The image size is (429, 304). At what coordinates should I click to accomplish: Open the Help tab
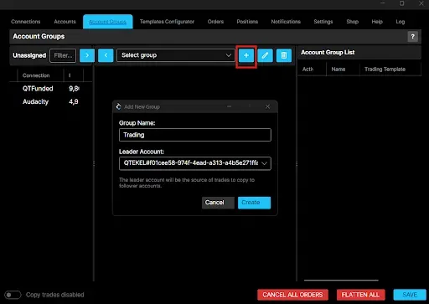pos(377,22)
